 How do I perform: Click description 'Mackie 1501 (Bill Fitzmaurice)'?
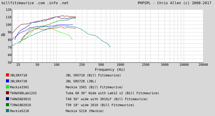pos(94,87)
